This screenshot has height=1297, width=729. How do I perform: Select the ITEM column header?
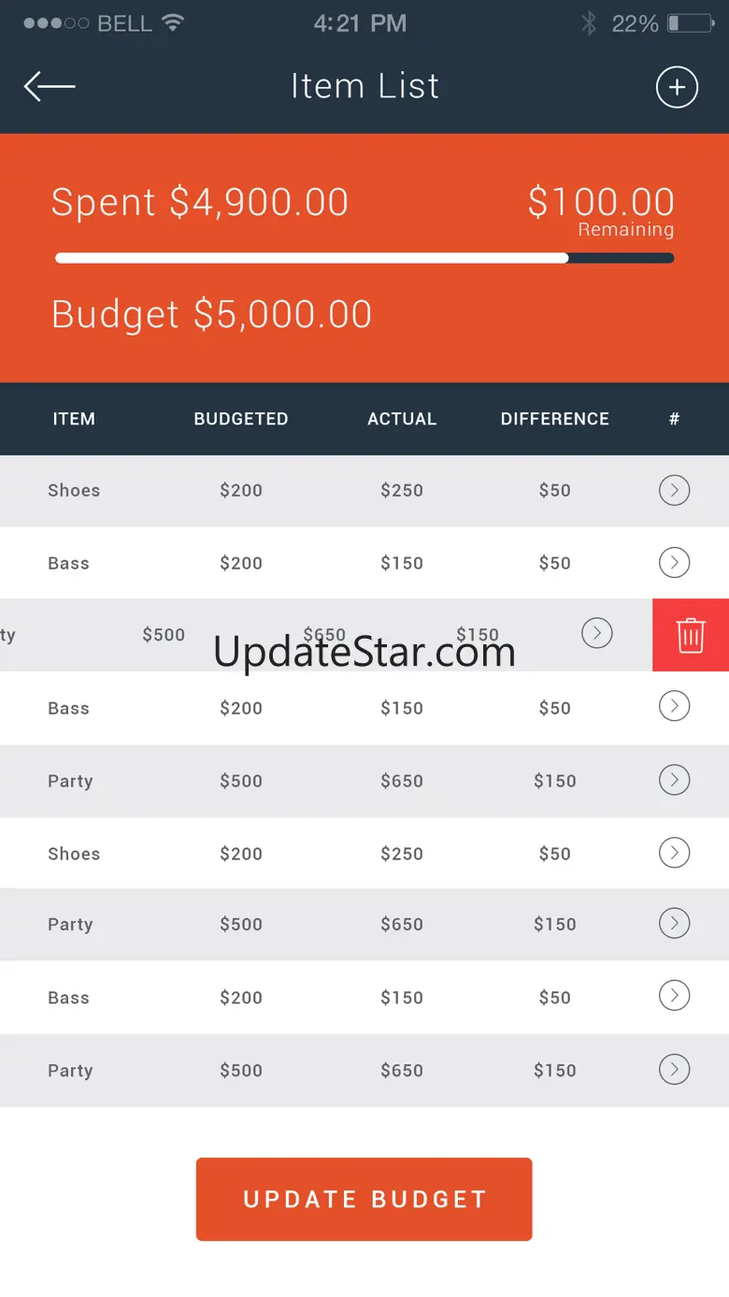74,419
